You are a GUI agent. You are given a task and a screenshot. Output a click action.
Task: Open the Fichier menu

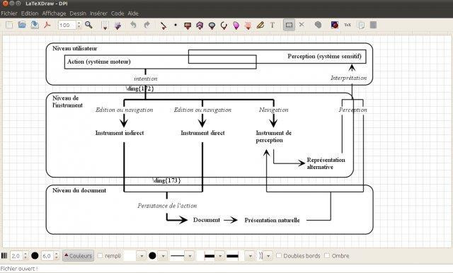coord(9,13)
